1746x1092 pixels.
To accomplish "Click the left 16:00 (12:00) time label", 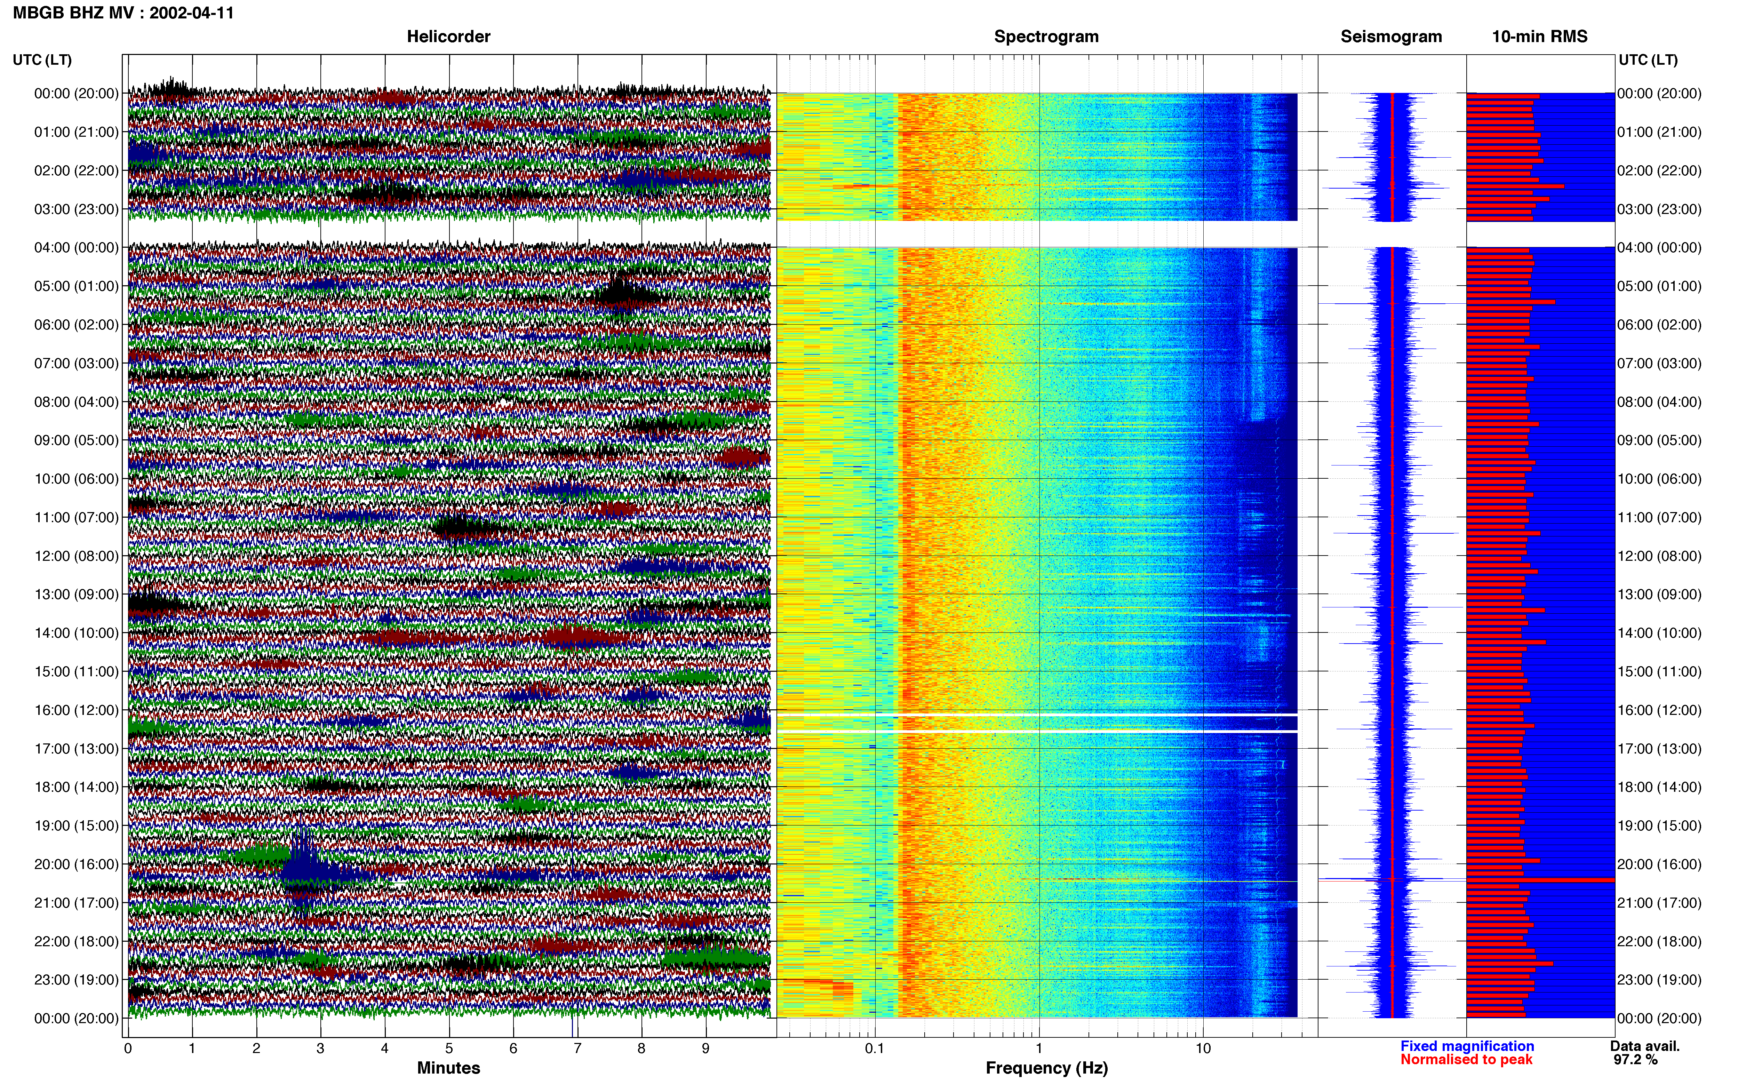I will point(77,710).
